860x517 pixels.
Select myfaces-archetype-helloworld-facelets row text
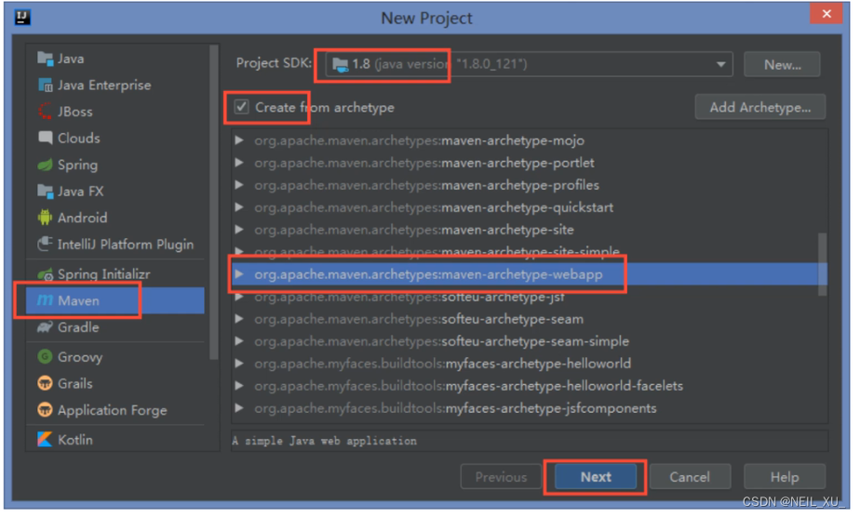click(468, 386)
